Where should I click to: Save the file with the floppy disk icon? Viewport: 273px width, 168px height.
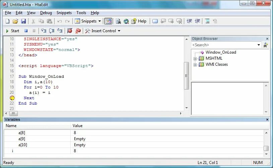[x=23, y=21]
